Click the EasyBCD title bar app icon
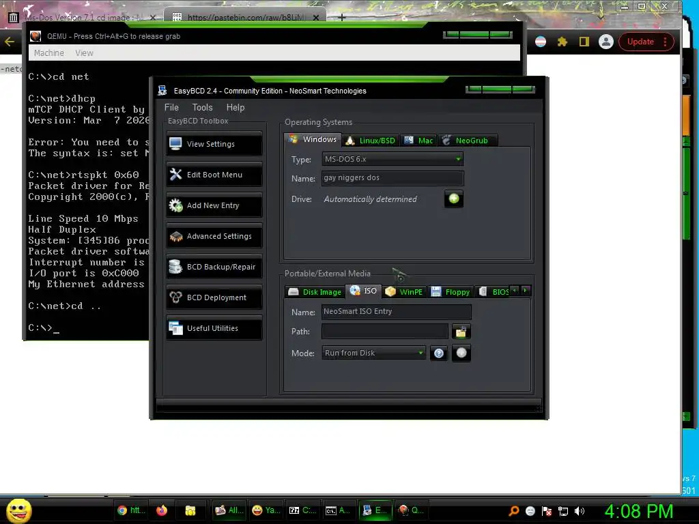This screenshot has height=524, width=699. [162, 91]
